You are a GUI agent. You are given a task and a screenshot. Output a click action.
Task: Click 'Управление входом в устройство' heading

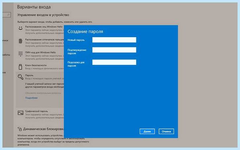(43, 15)
